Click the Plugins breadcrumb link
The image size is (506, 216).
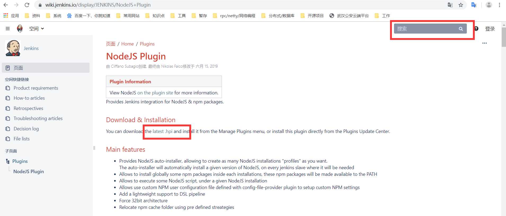pos(147,44)
